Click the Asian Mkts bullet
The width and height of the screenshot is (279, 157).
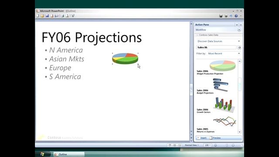pos(66,59)
